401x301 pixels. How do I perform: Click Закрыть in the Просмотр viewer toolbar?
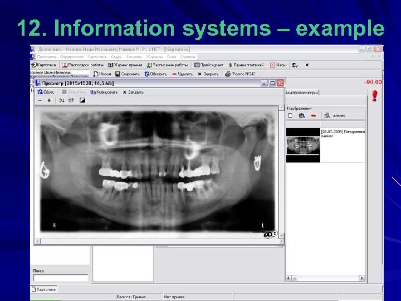133,92
